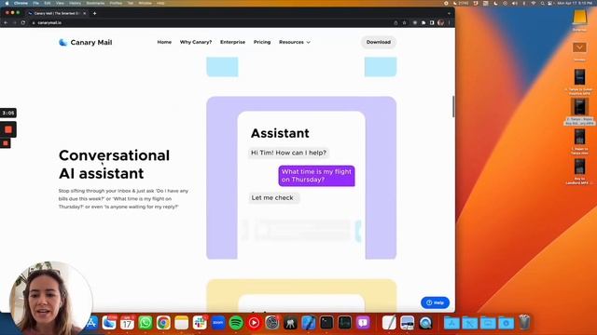The width and height of the screenshot is (597, 335).
Task: Open the Chrome extensions puzzle icon
Action: 423,22
